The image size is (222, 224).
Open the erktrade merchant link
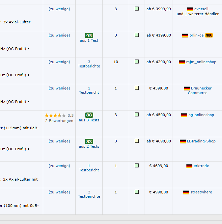pyautogui.click(x=201, y=166)
